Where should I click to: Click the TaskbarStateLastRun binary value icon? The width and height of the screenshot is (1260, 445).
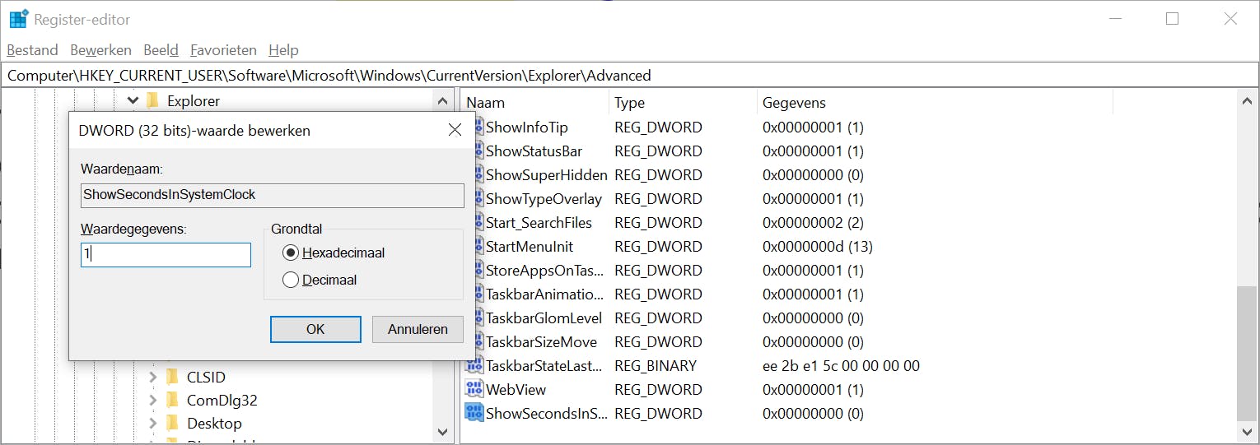pyautogui.click(x=474, y=365)
